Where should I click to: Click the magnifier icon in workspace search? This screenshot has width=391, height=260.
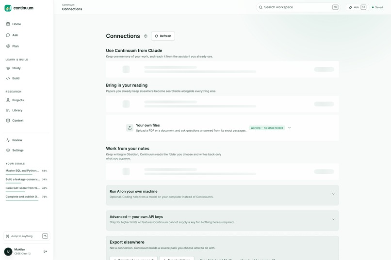(x=261, y=7)
